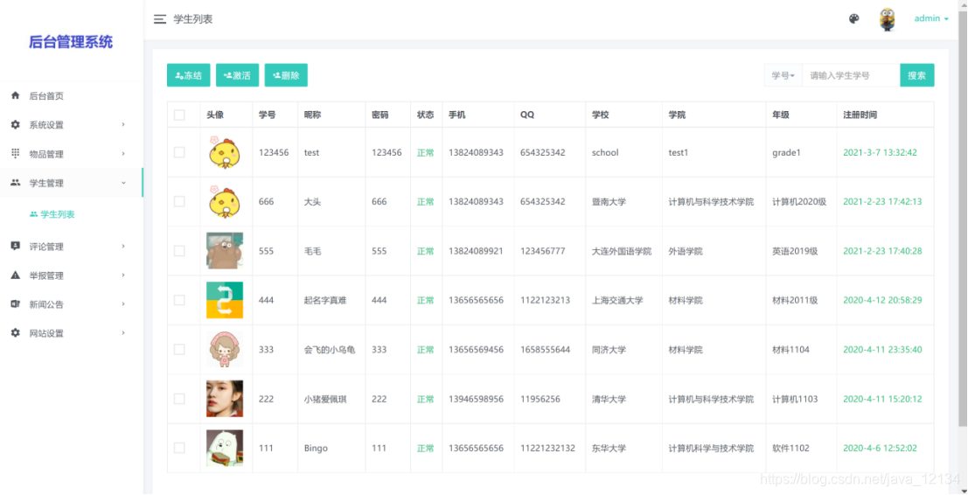Open avatar of student test
Image resolution: width=968 pixels, height=495 pixels.
coord(224,152)
